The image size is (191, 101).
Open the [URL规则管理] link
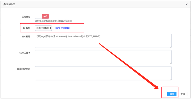[63, 28]
